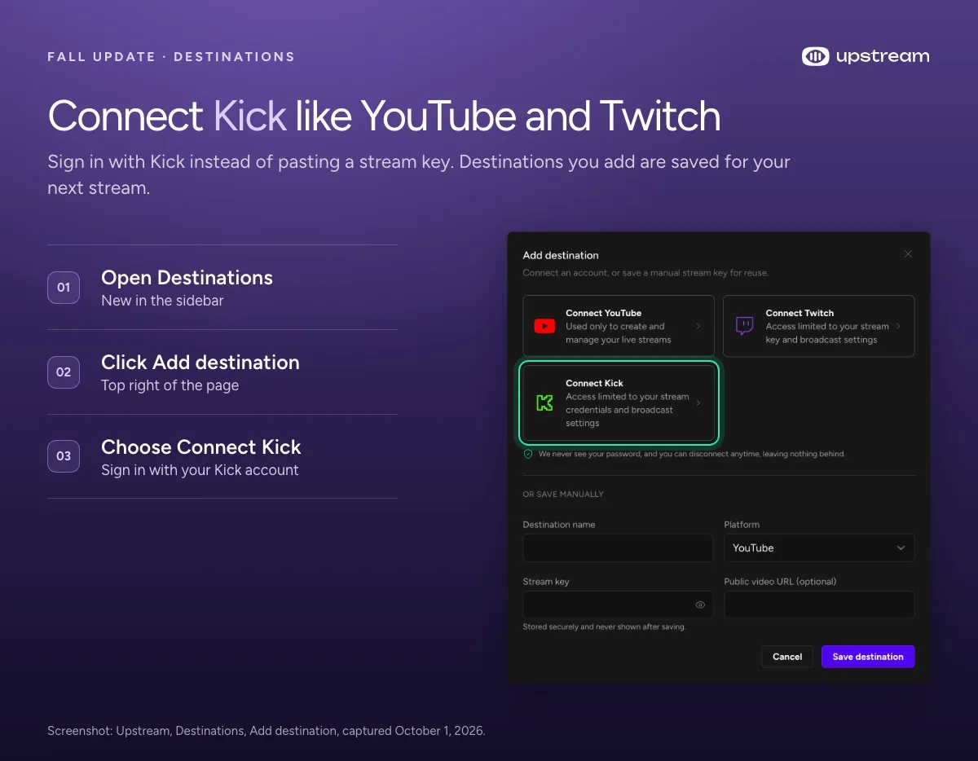The image size is (978, 761).
Task: Click the Cancel button
Action: 787,657
